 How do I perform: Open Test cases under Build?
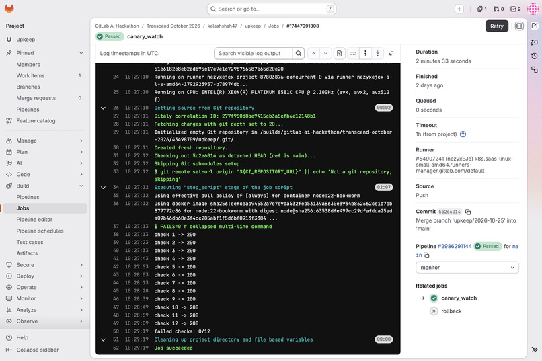(x=45, y=242)
